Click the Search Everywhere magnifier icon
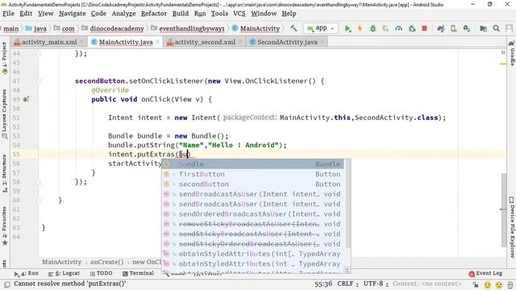 pos(497,29)
